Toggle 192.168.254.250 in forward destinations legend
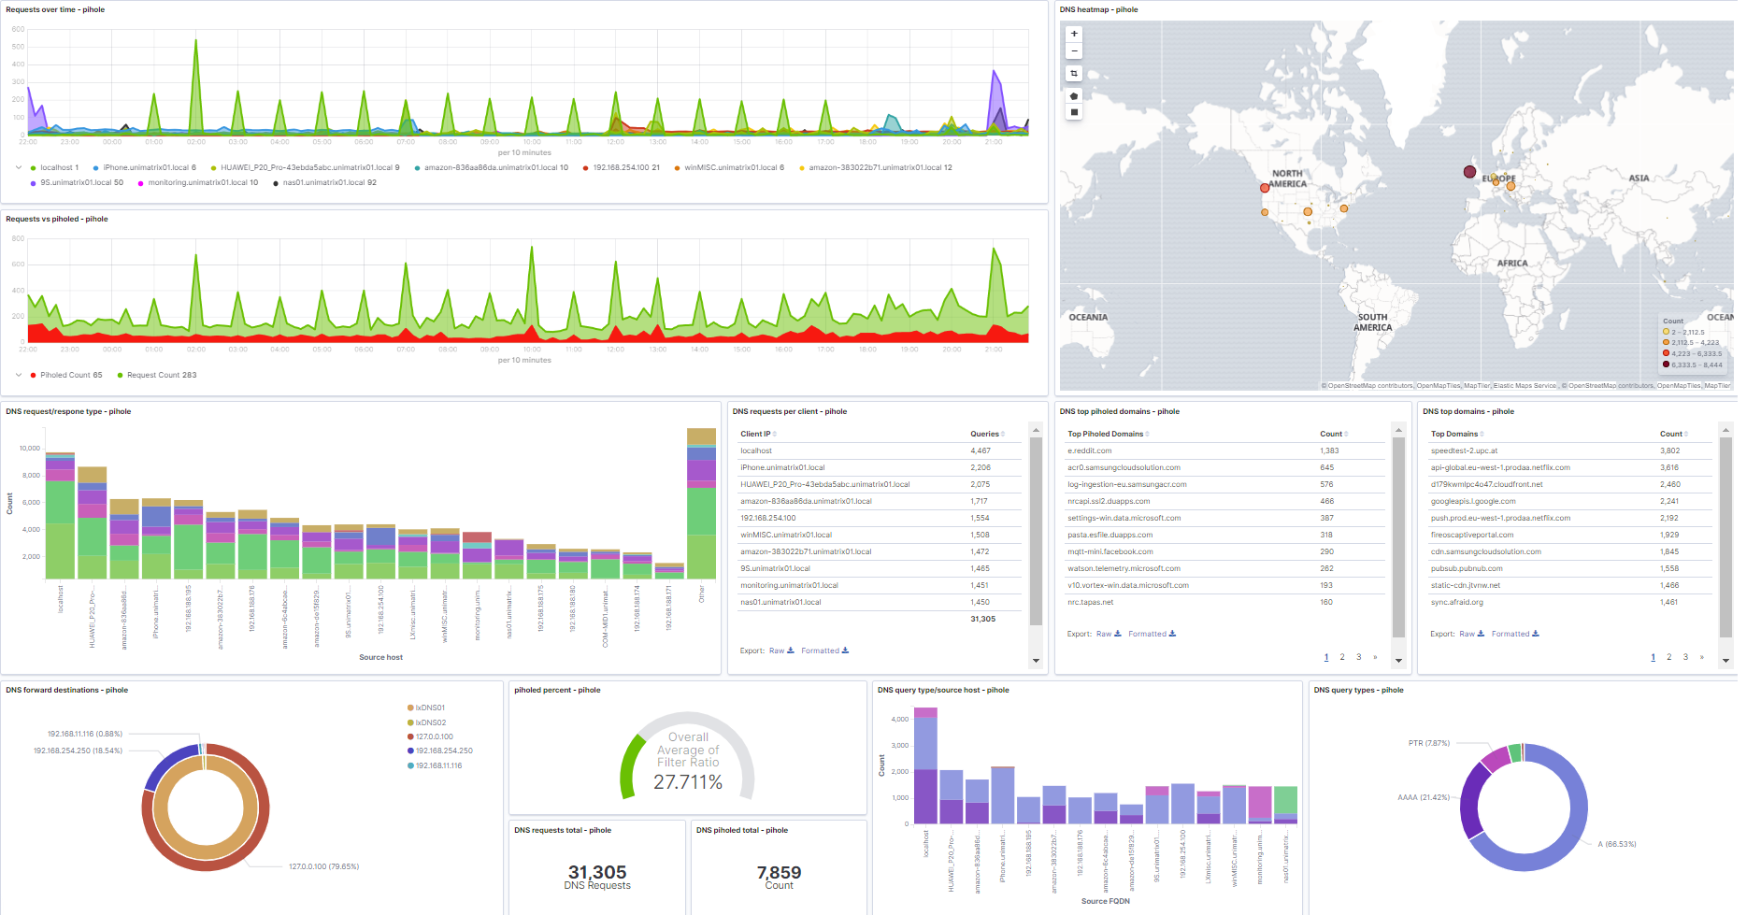This screenshot has height=915, width=1761. tap(440, 751)
